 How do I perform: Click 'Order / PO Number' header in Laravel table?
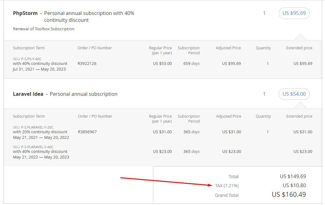[95, 116]
